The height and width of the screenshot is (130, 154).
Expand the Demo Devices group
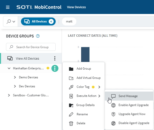click(x=15, y=77)
